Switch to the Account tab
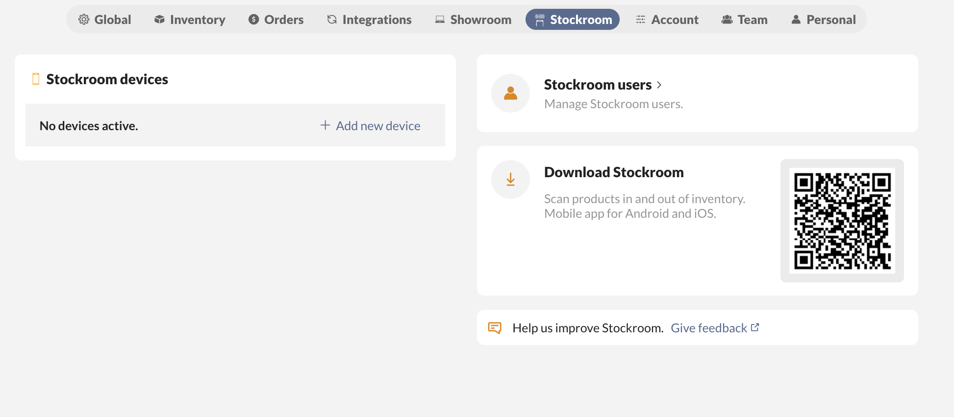This screenshot has width=954, height=417. click(667, 19)
